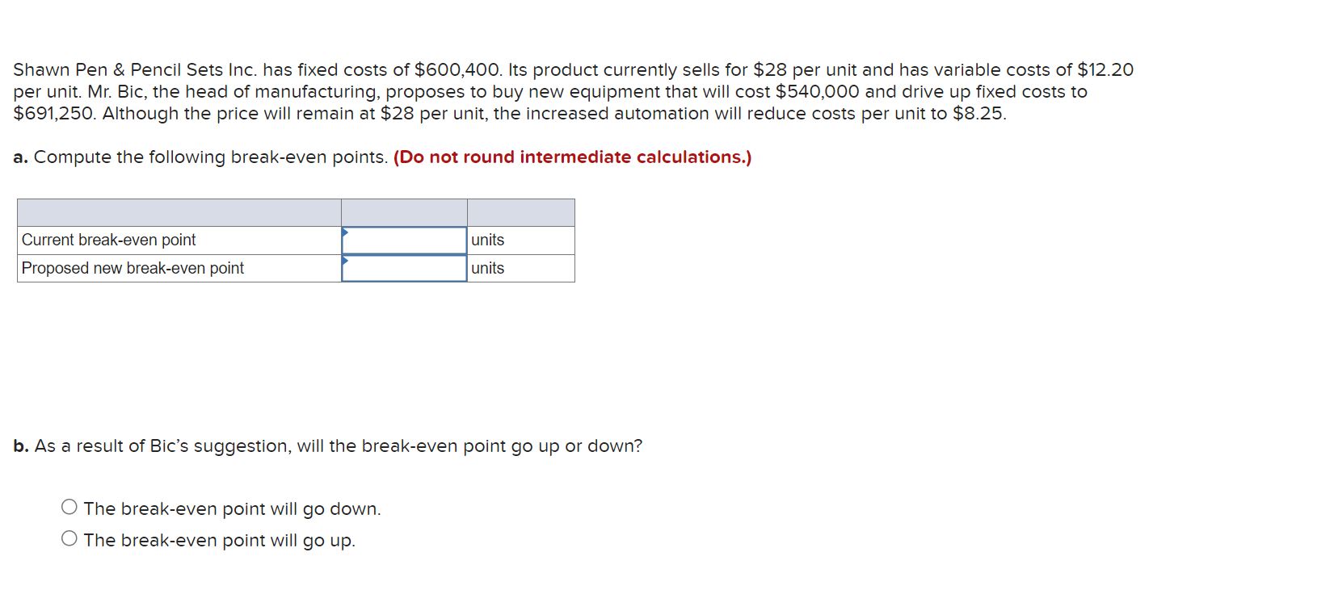
Task: Click the blue triangle marker on proposed break-even input
Action: (x=346, y=261)
